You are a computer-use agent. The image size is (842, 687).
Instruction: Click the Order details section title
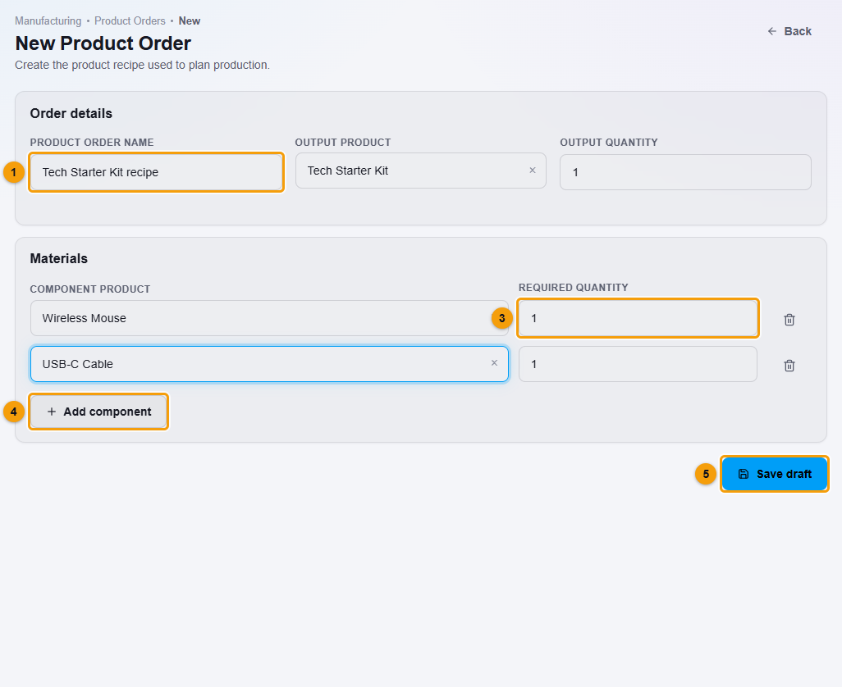(71, 114)
